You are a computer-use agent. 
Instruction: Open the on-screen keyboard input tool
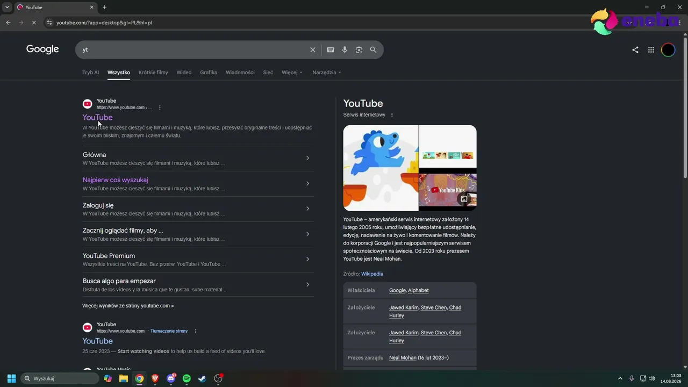[x=331, y=50]
